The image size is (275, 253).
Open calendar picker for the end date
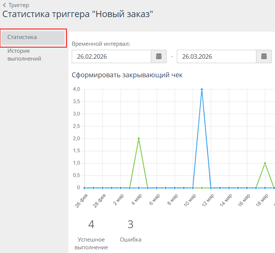coord(264,56)
